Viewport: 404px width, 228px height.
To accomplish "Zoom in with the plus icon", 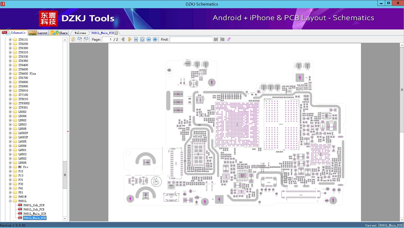I will tap(155, 39).
